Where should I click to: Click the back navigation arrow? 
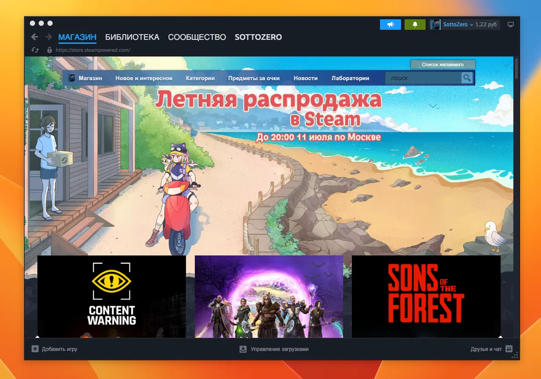(35, 37)
